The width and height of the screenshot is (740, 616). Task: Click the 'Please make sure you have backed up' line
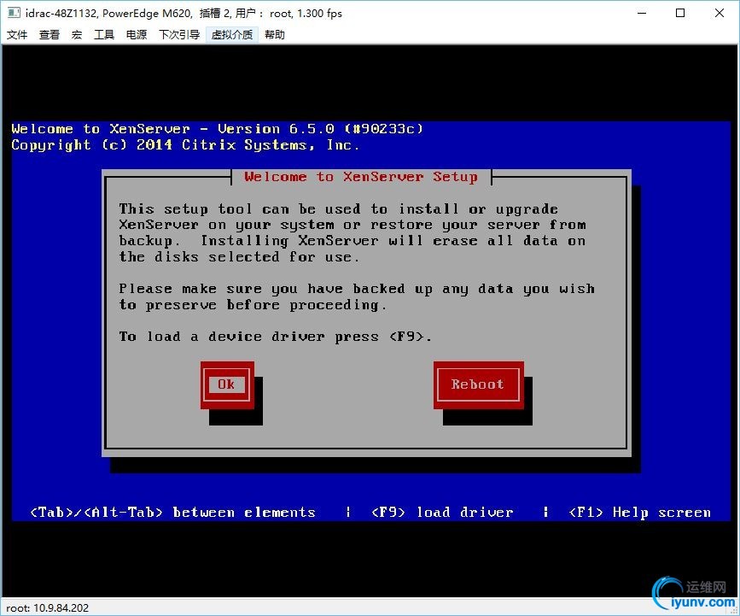tap(357, 289)
